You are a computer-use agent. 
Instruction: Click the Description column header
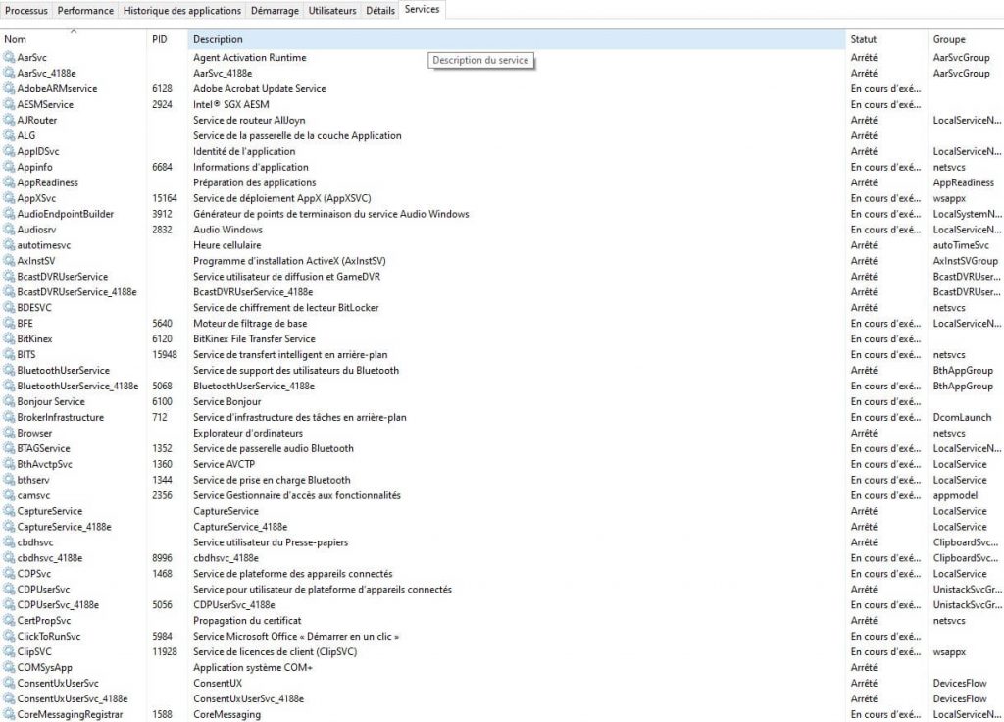(x=218, y=40)
